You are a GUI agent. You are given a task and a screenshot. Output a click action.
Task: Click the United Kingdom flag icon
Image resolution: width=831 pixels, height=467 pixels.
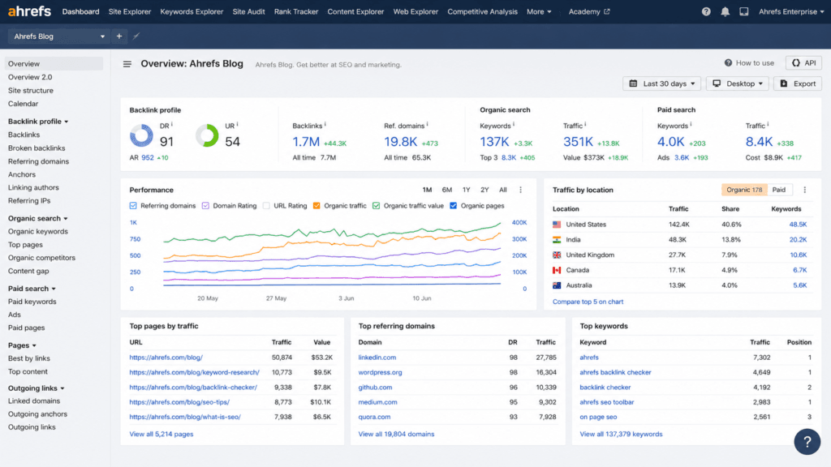click(557, 255)
